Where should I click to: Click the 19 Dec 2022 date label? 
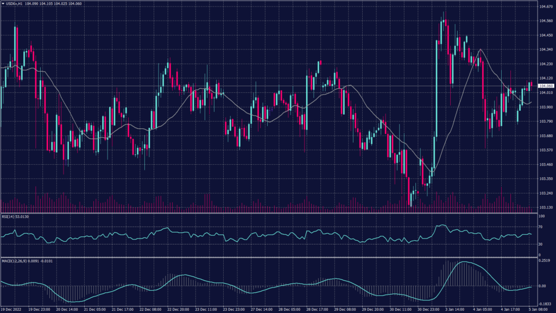tap(11, 309)
